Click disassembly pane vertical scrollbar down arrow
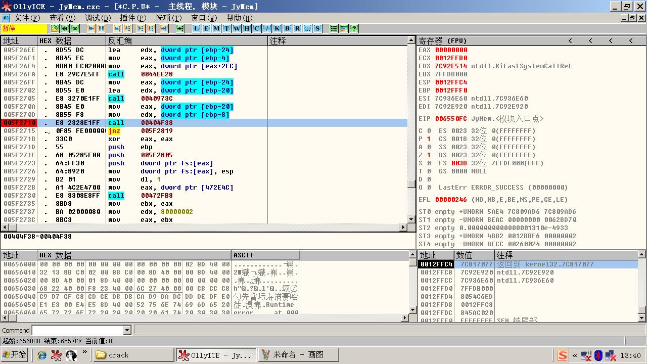The image size is (647, 364). click(x=411, y=219)
